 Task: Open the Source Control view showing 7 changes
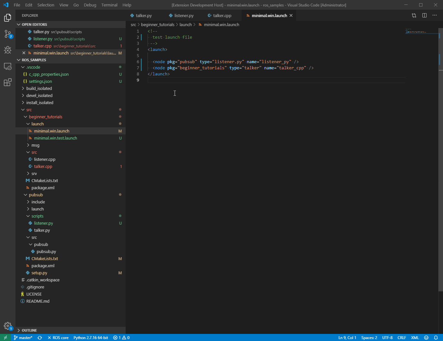tap(7, 34)
